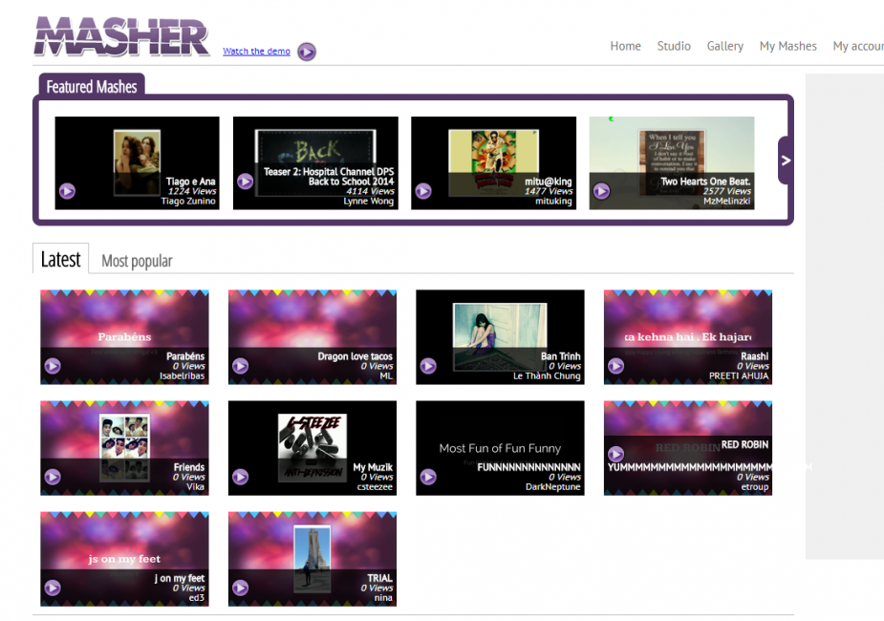Open the Gallery page
The height and width of the screenshot is (621, 884).
coord(725,46)
